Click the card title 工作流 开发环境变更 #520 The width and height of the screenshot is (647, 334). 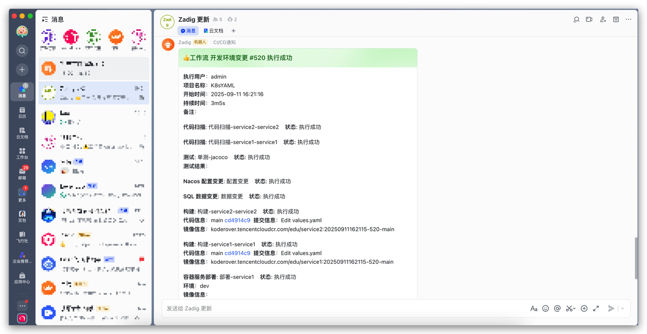(238, 58)
